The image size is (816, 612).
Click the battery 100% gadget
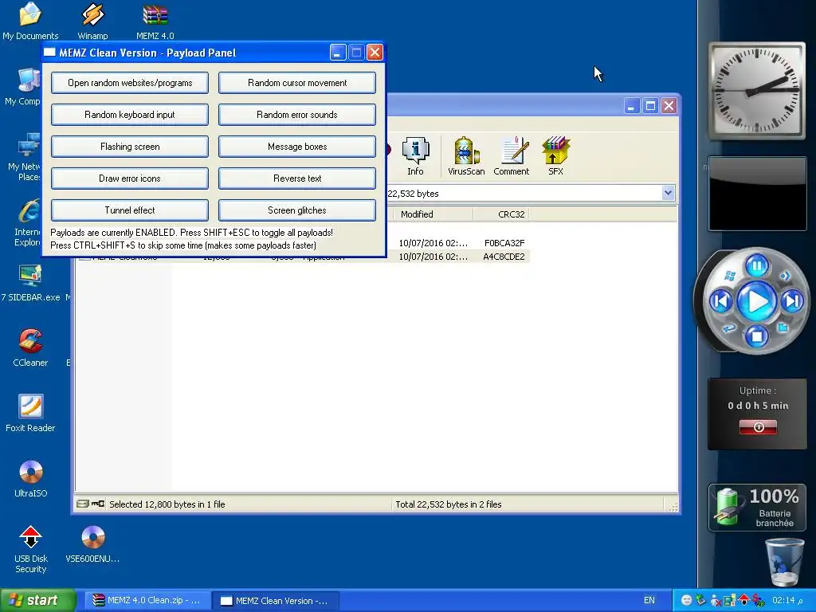click(757, 508)
